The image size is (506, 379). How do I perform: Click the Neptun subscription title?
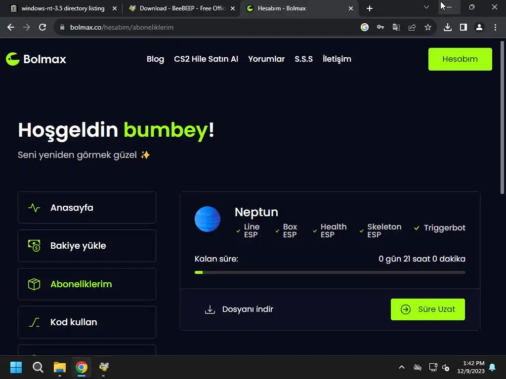point(256,212)
